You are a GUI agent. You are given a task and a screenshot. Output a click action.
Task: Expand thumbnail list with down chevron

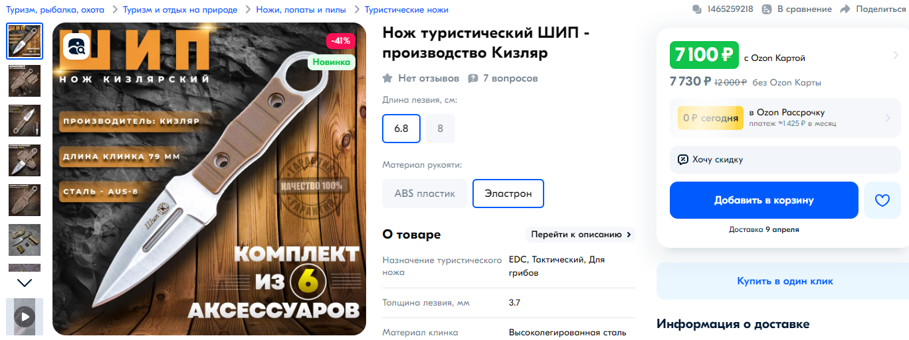coord(25,283)
